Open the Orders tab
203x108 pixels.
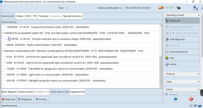point(20,16)
